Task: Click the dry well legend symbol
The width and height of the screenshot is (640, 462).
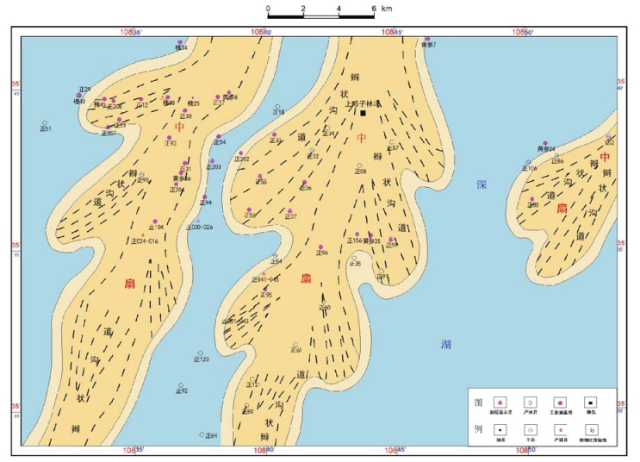Action: (530, 428)
